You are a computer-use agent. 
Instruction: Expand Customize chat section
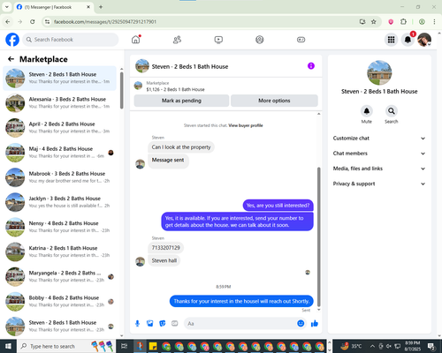tap(379, 139)
